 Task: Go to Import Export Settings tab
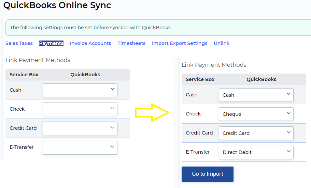click(180, 43)
